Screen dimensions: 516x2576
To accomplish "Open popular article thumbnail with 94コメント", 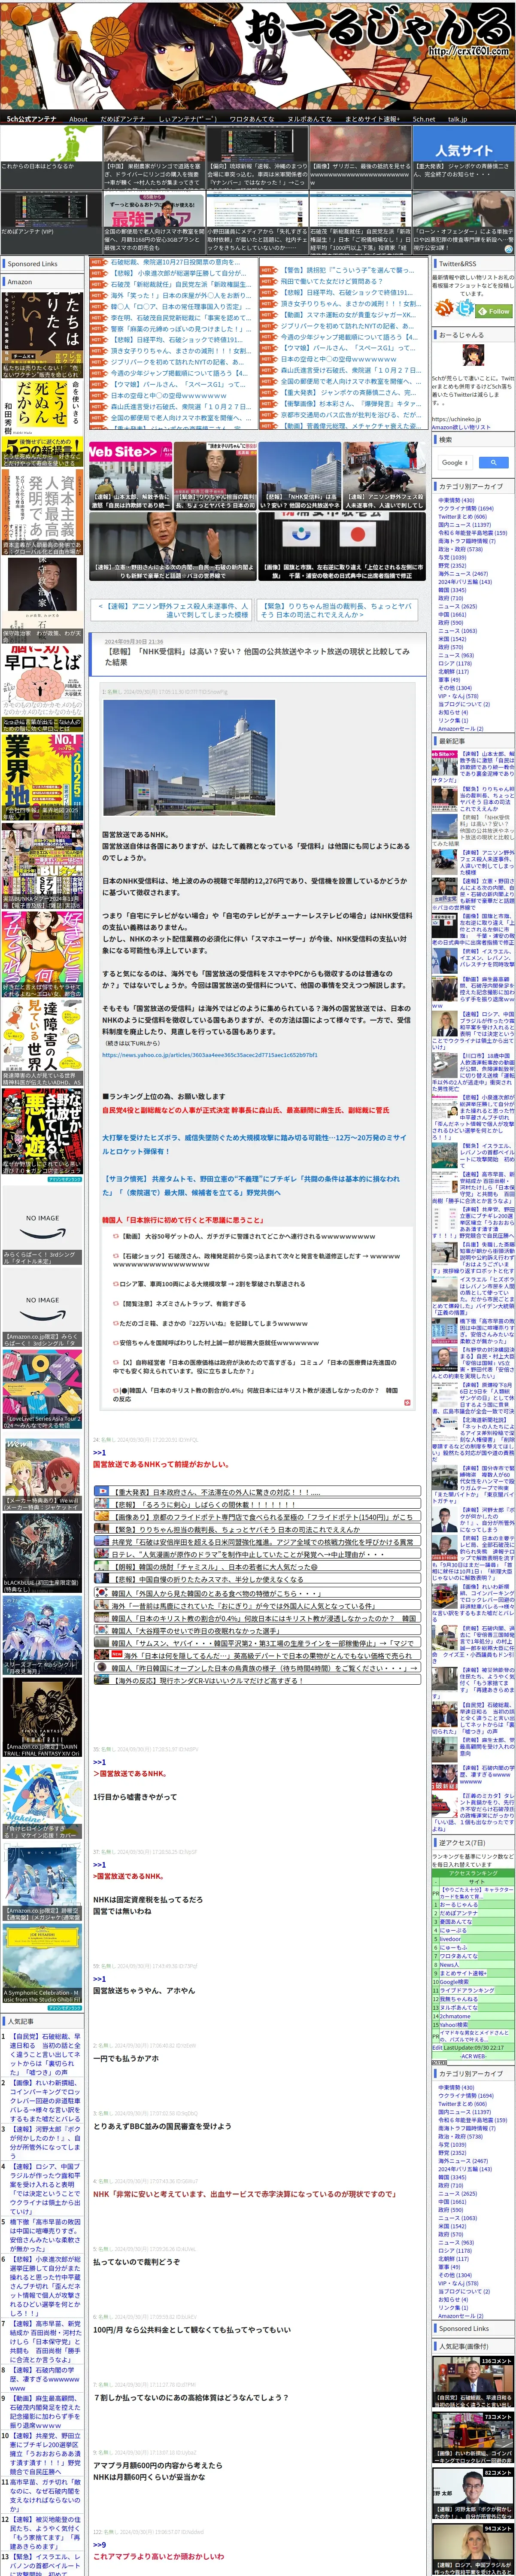I will [x=473, y=2549].
